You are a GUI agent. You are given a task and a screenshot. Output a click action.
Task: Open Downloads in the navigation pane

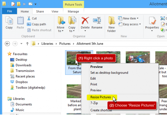tap(24, 65)
